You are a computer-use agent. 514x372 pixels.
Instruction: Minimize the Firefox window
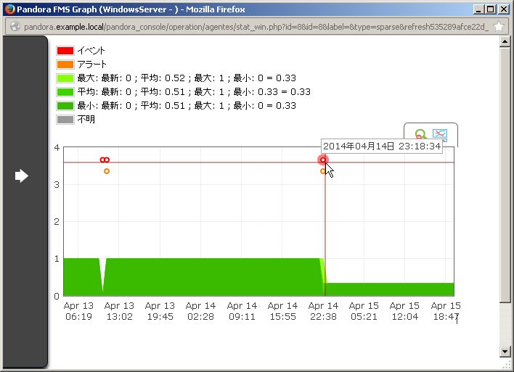click(x=479, y=9)
